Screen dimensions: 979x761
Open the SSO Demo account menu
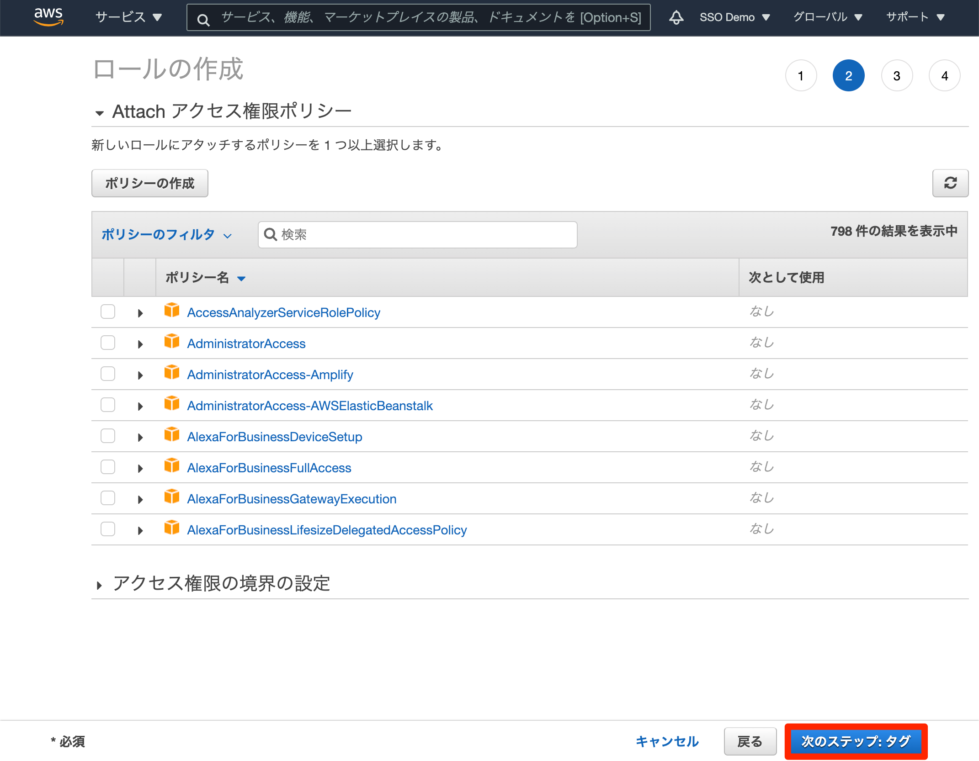click(735, 17)
